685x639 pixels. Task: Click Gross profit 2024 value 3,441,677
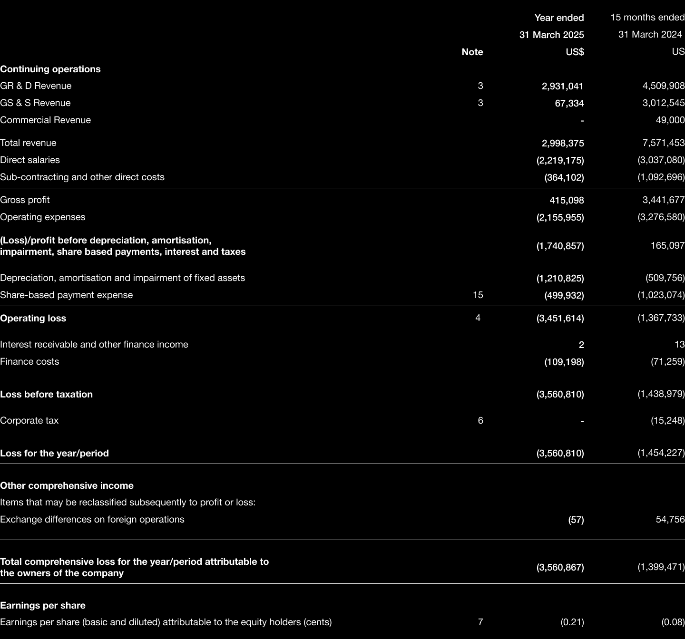click(664, 200)
